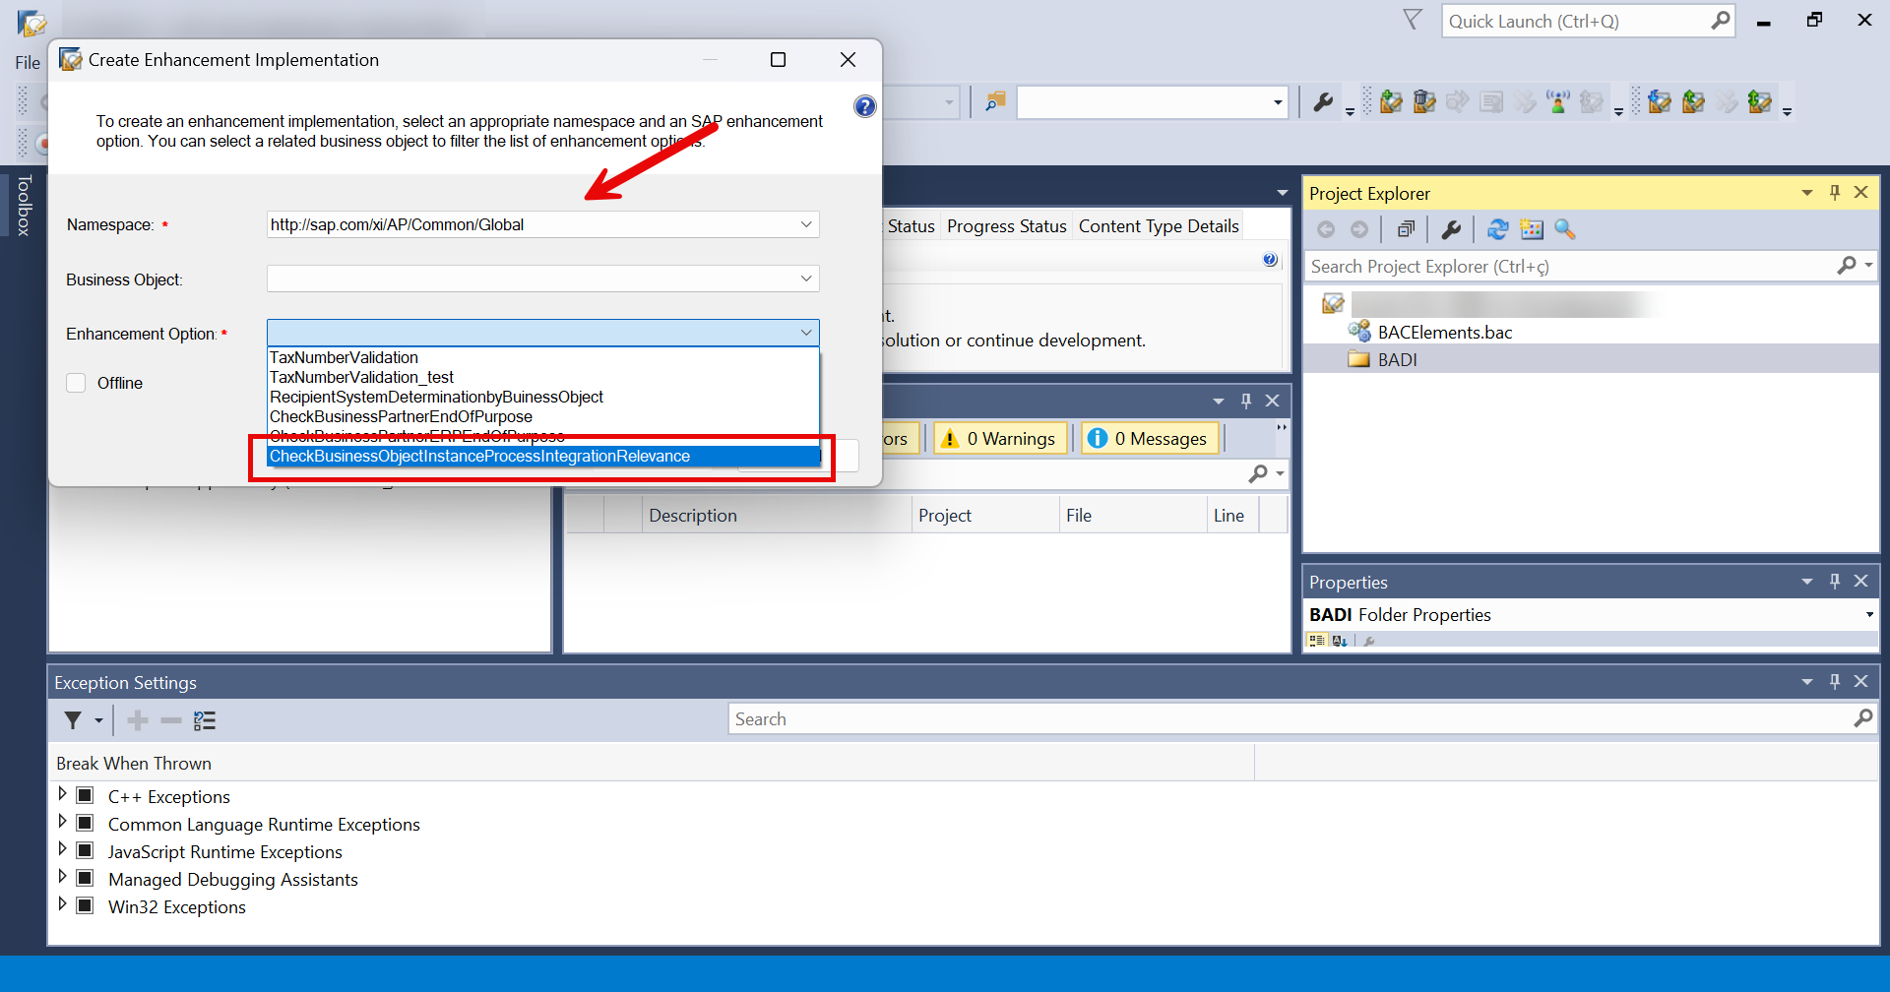Toggle JavaScript Runtime Exceptions checkbox
The image size is (1890, 992).
coord(85,850)
